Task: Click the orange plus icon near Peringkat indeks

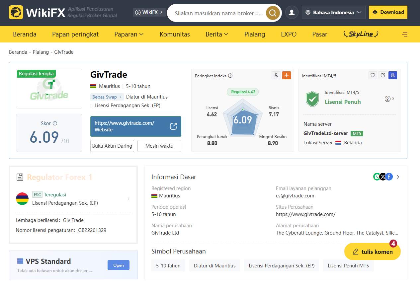Action: point(286,75)
